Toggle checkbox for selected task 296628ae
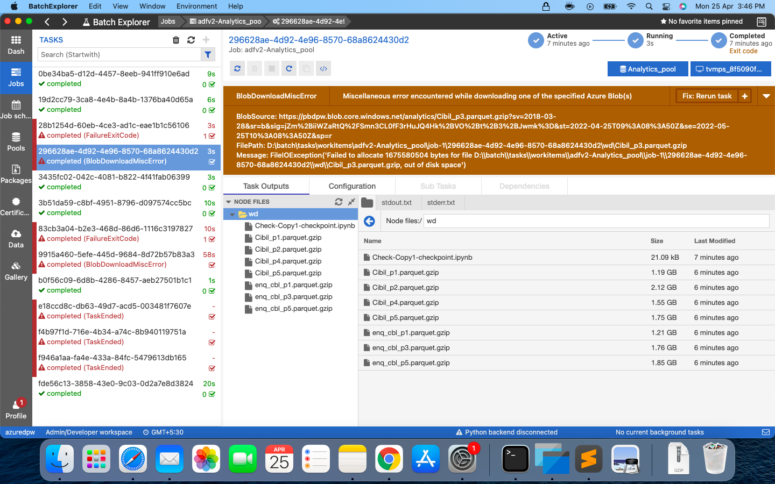This screenshot has width=775, height=484. point(212,162)
